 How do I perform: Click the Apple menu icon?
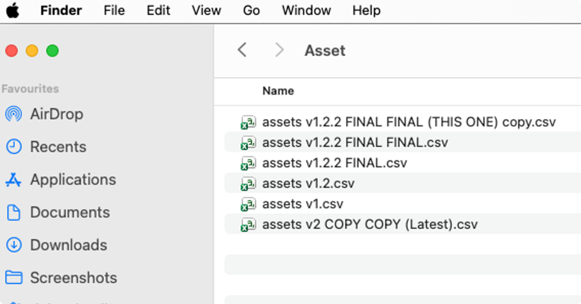point(13,10)
